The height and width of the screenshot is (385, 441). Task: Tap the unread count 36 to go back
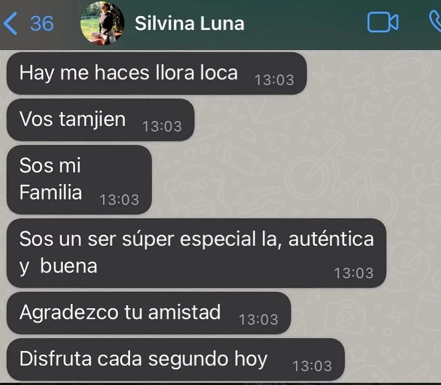pos(42,24)
